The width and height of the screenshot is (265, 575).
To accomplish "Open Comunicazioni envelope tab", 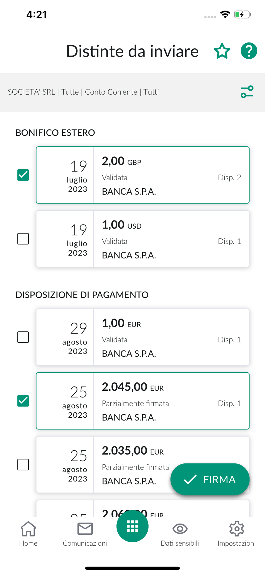I will point(85,533).
